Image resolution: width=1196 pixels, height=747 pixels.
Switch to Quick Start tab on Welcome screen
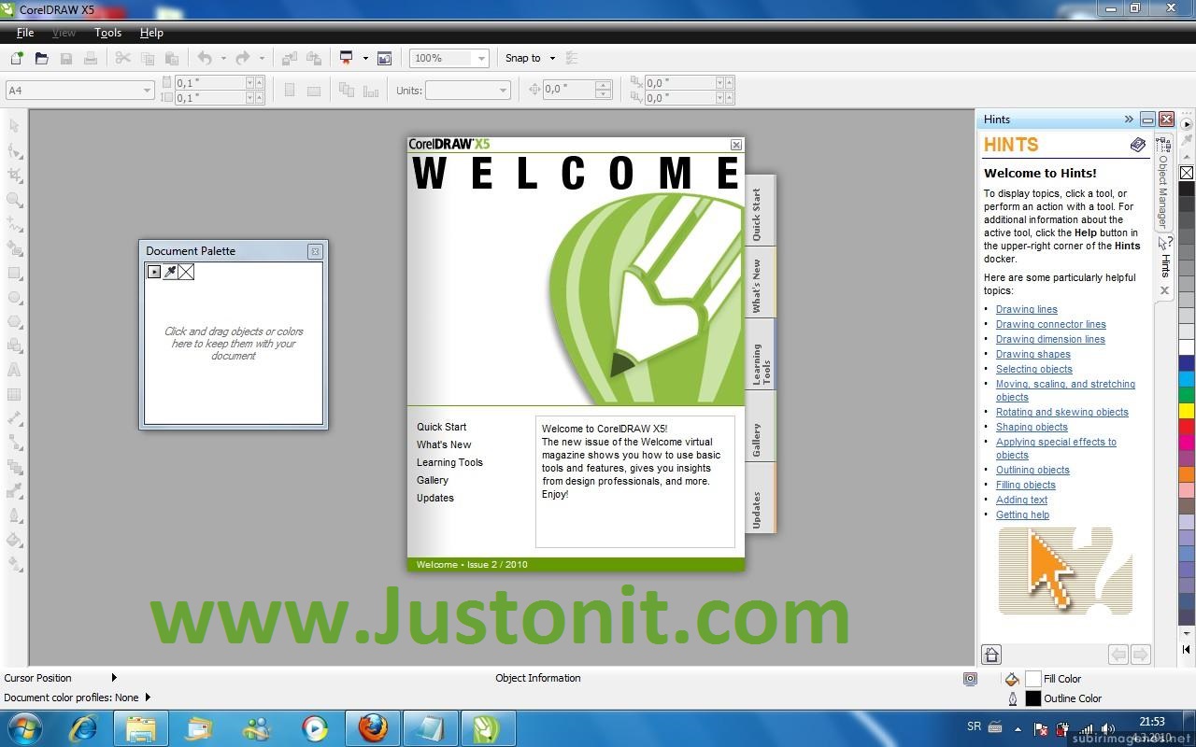coord(759,213)
